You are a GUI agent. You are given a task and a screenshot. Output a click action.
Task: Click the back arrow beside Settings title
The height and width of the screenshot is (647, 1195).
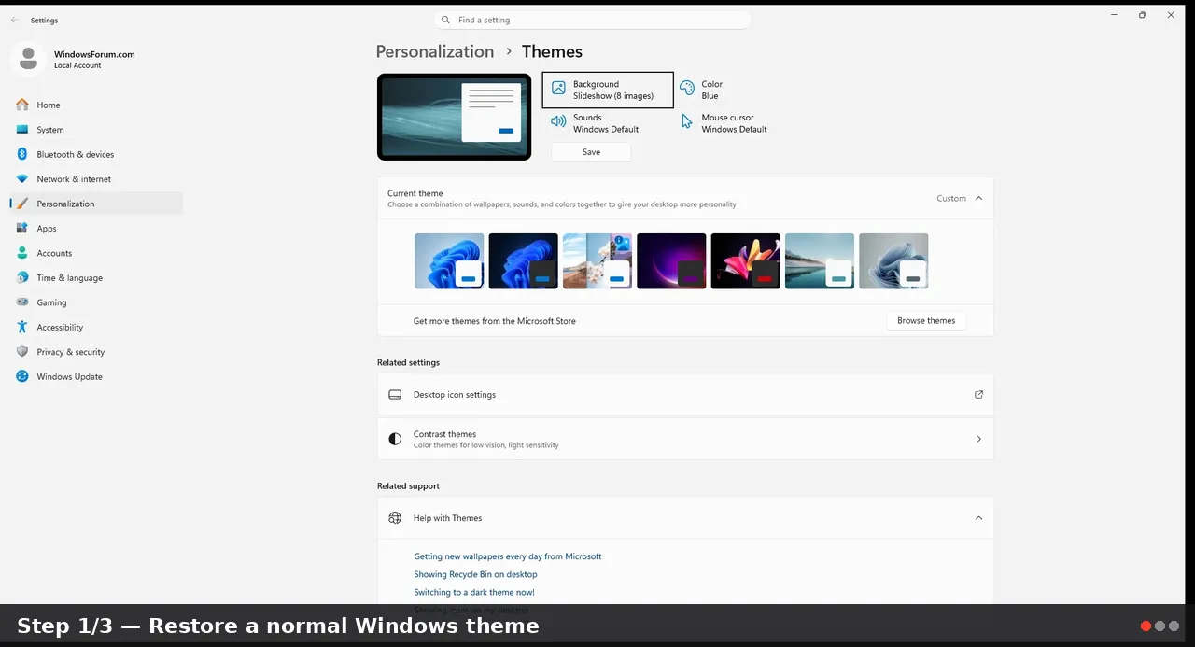pos(14,20)
